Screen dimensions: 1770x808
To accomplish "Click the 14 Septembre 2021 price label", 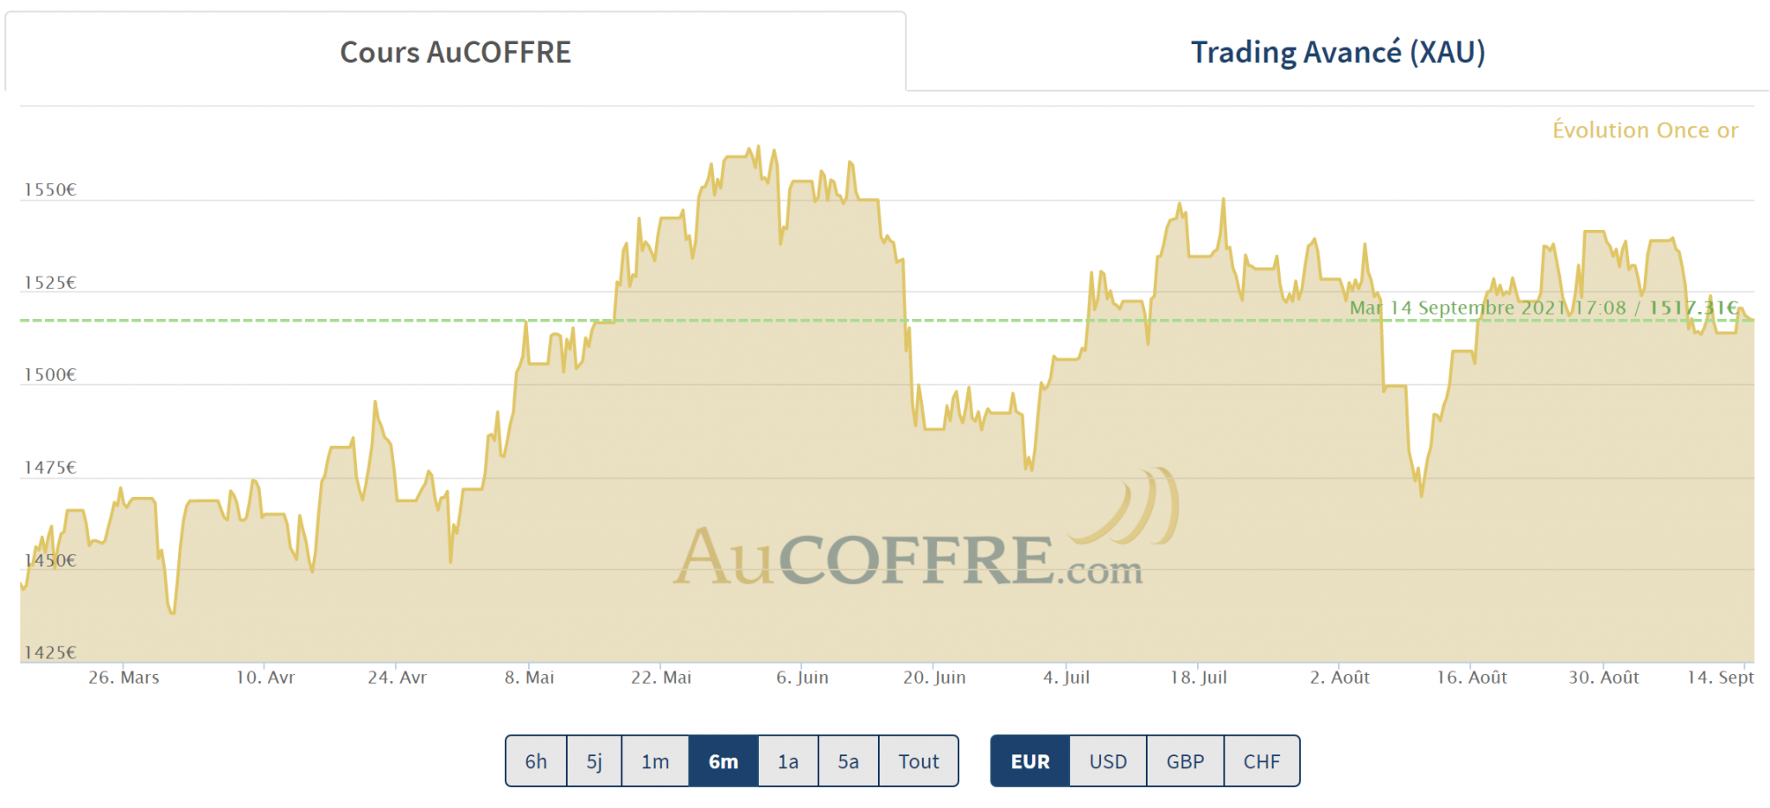I will click(x=1543, y=308).
